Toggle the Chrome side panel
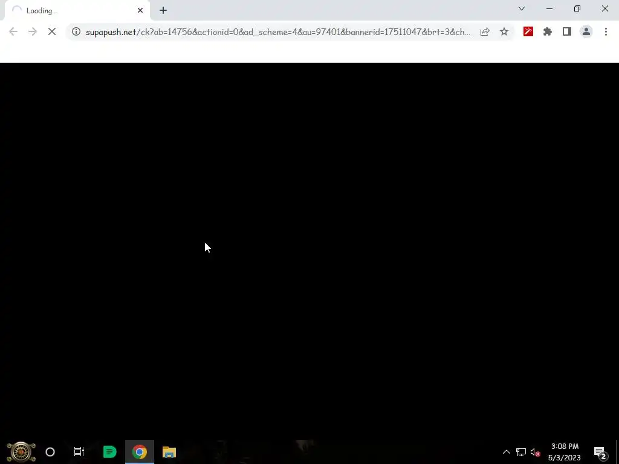This screenshot has width=619, height=464. (567, 32)
